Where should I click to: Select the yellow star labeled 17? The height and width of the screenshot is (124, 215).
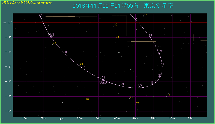tap(166, 97)
